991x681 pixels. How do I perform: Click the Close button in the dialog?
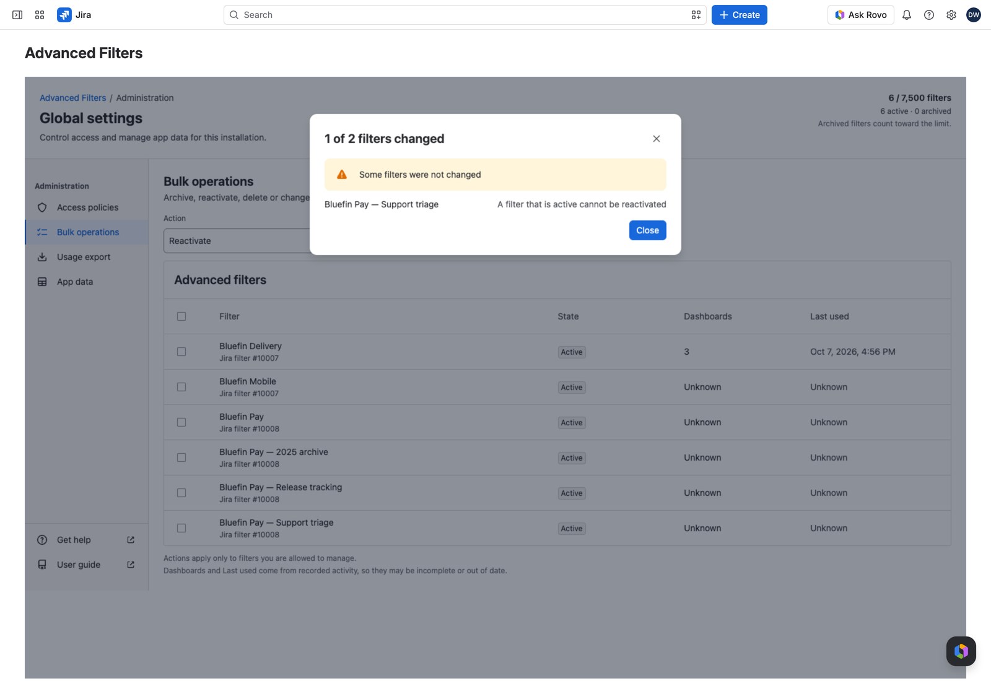point(648,230)
